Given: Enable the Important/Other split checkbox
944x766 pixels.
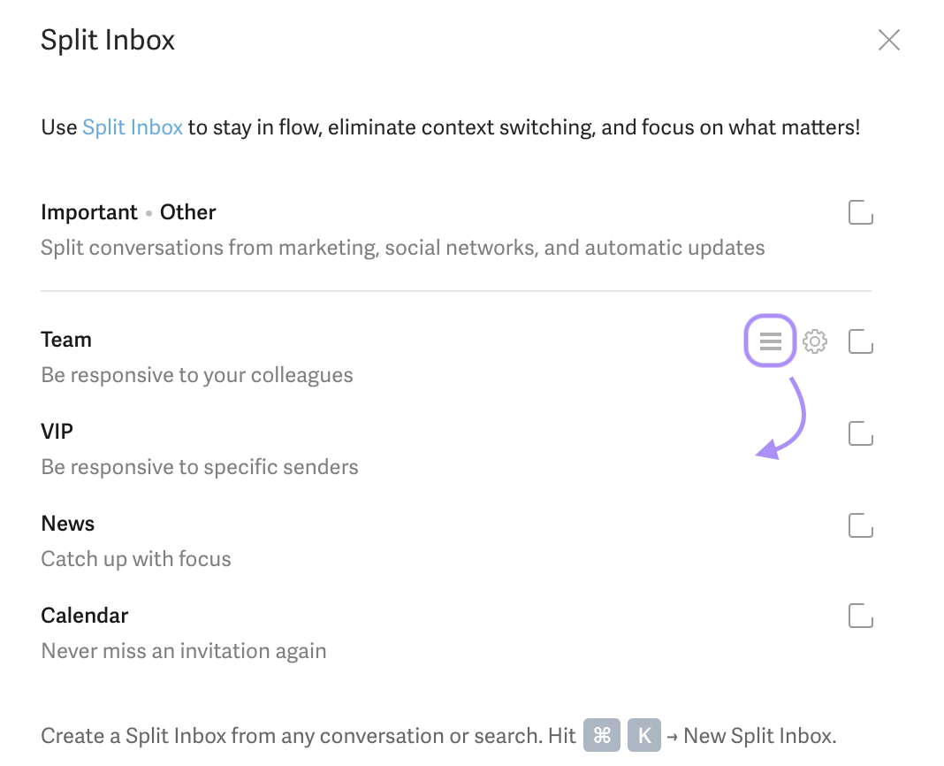Looking at the screenshot, I should coord(860,213).
